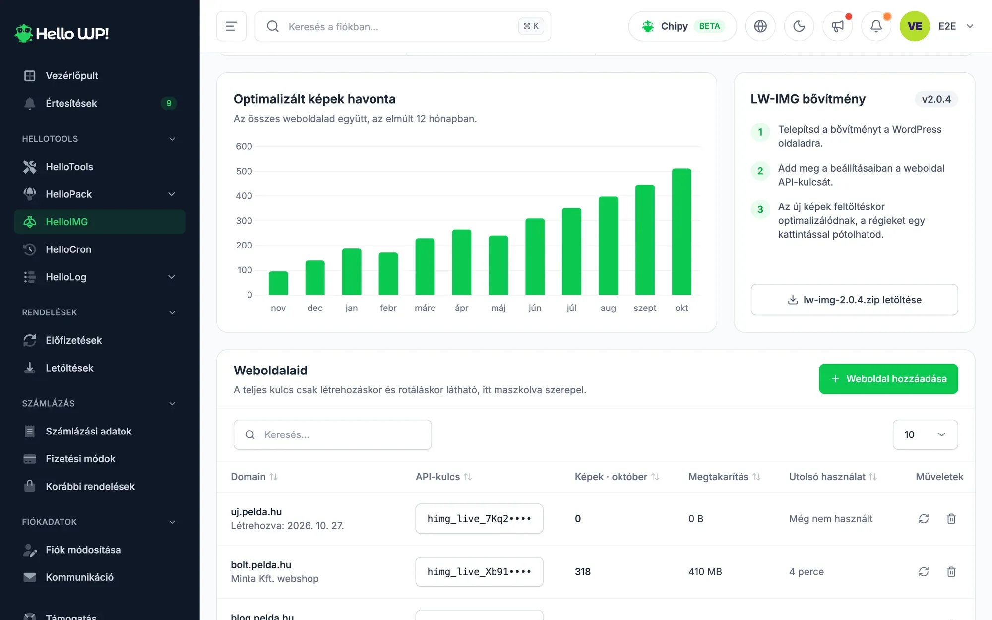The image size is (992, 620).
Task: Open notifications bell icon
Action: 876,26
